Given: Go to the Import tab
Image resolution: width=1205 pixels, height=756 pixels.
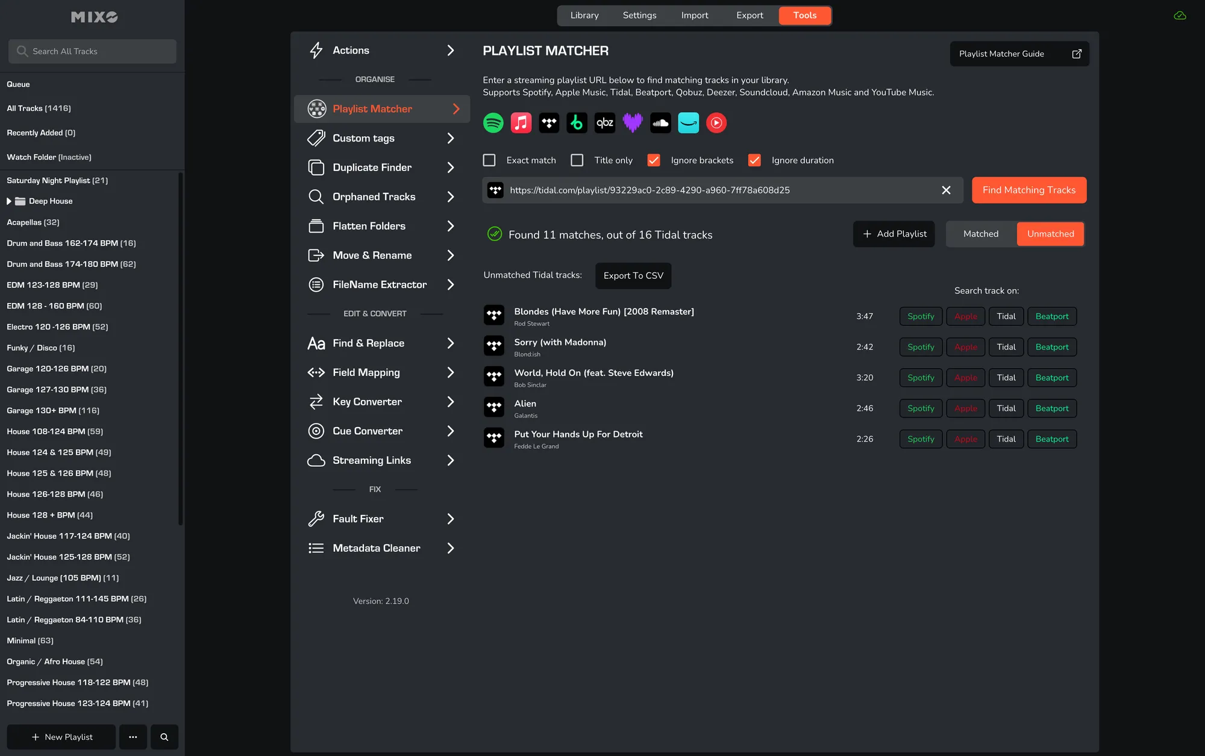Looking at the screenshot, I should point(695,16).
